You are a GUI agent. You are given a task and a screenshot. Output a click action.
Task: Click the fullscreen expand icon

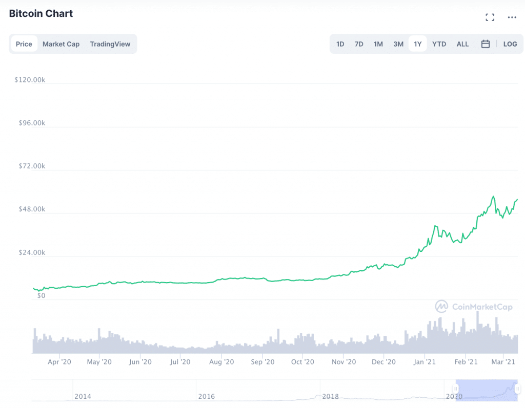490,17
